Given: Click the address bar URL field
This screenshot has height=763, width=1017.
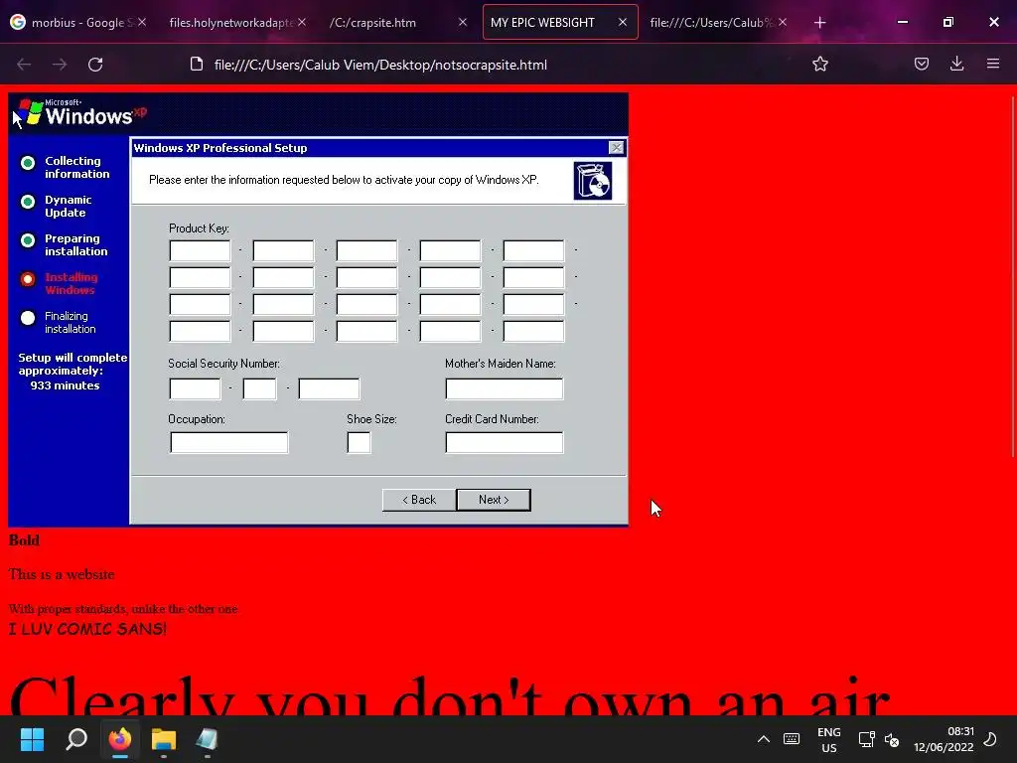Looking at the screenshot, I should [x=380, y=65].
